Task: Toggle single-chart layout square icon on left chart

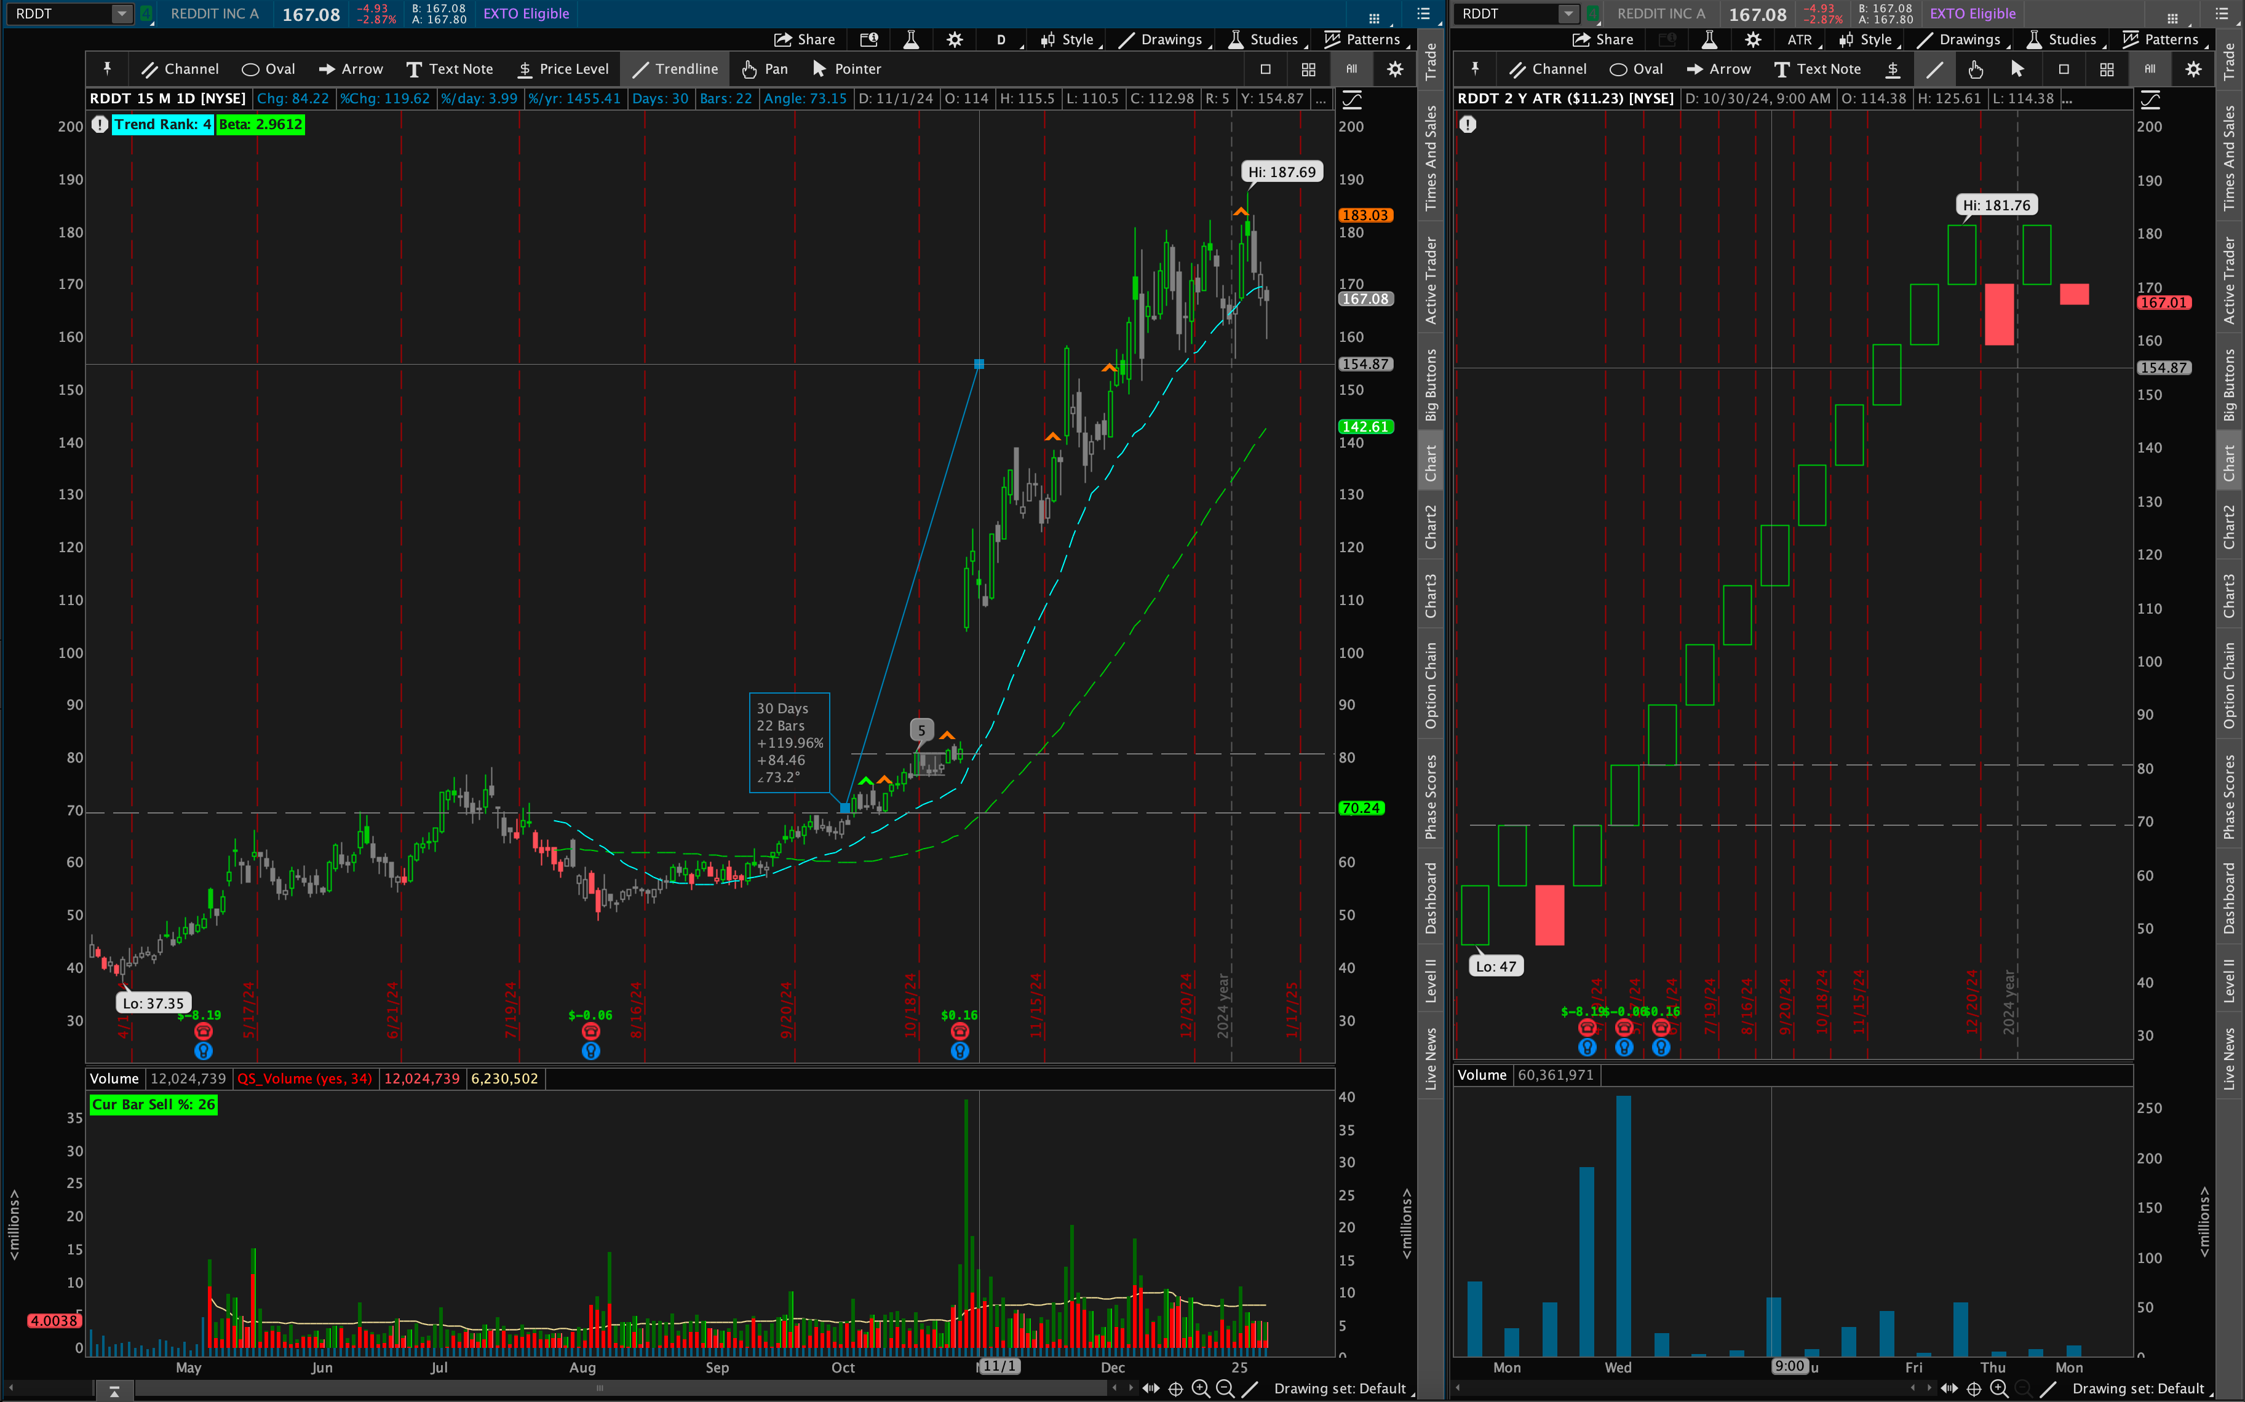Action: coord(1265,69)
